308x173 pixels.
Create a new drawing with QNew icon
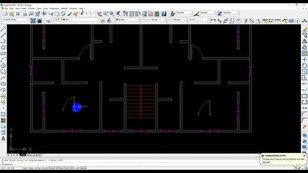coord(5,14)
